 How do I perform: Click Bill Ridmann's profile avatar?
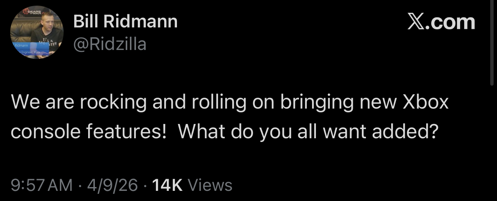tap(37, 32)
